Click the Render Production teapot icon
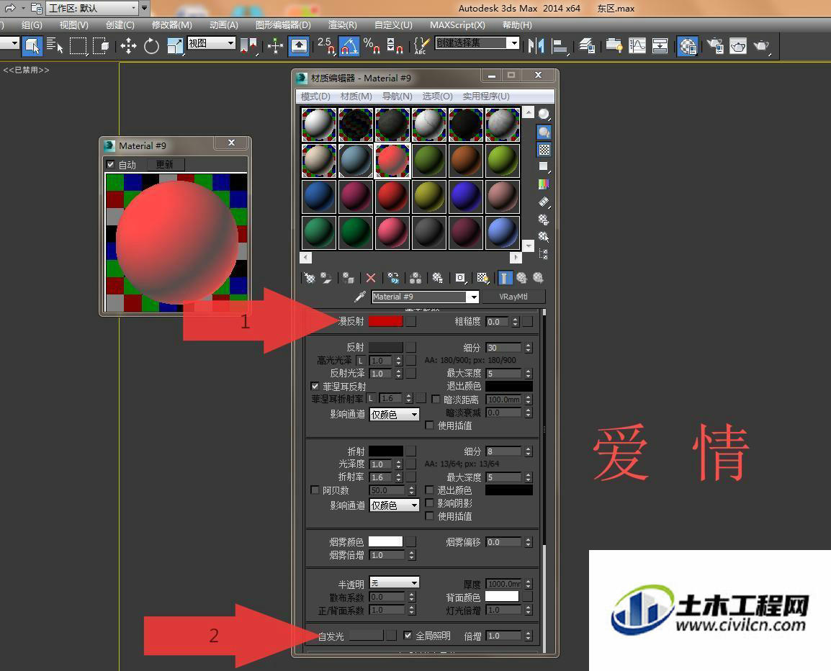Image resolution: width=831 pixels, height=671 pixels. coord(762,46)
